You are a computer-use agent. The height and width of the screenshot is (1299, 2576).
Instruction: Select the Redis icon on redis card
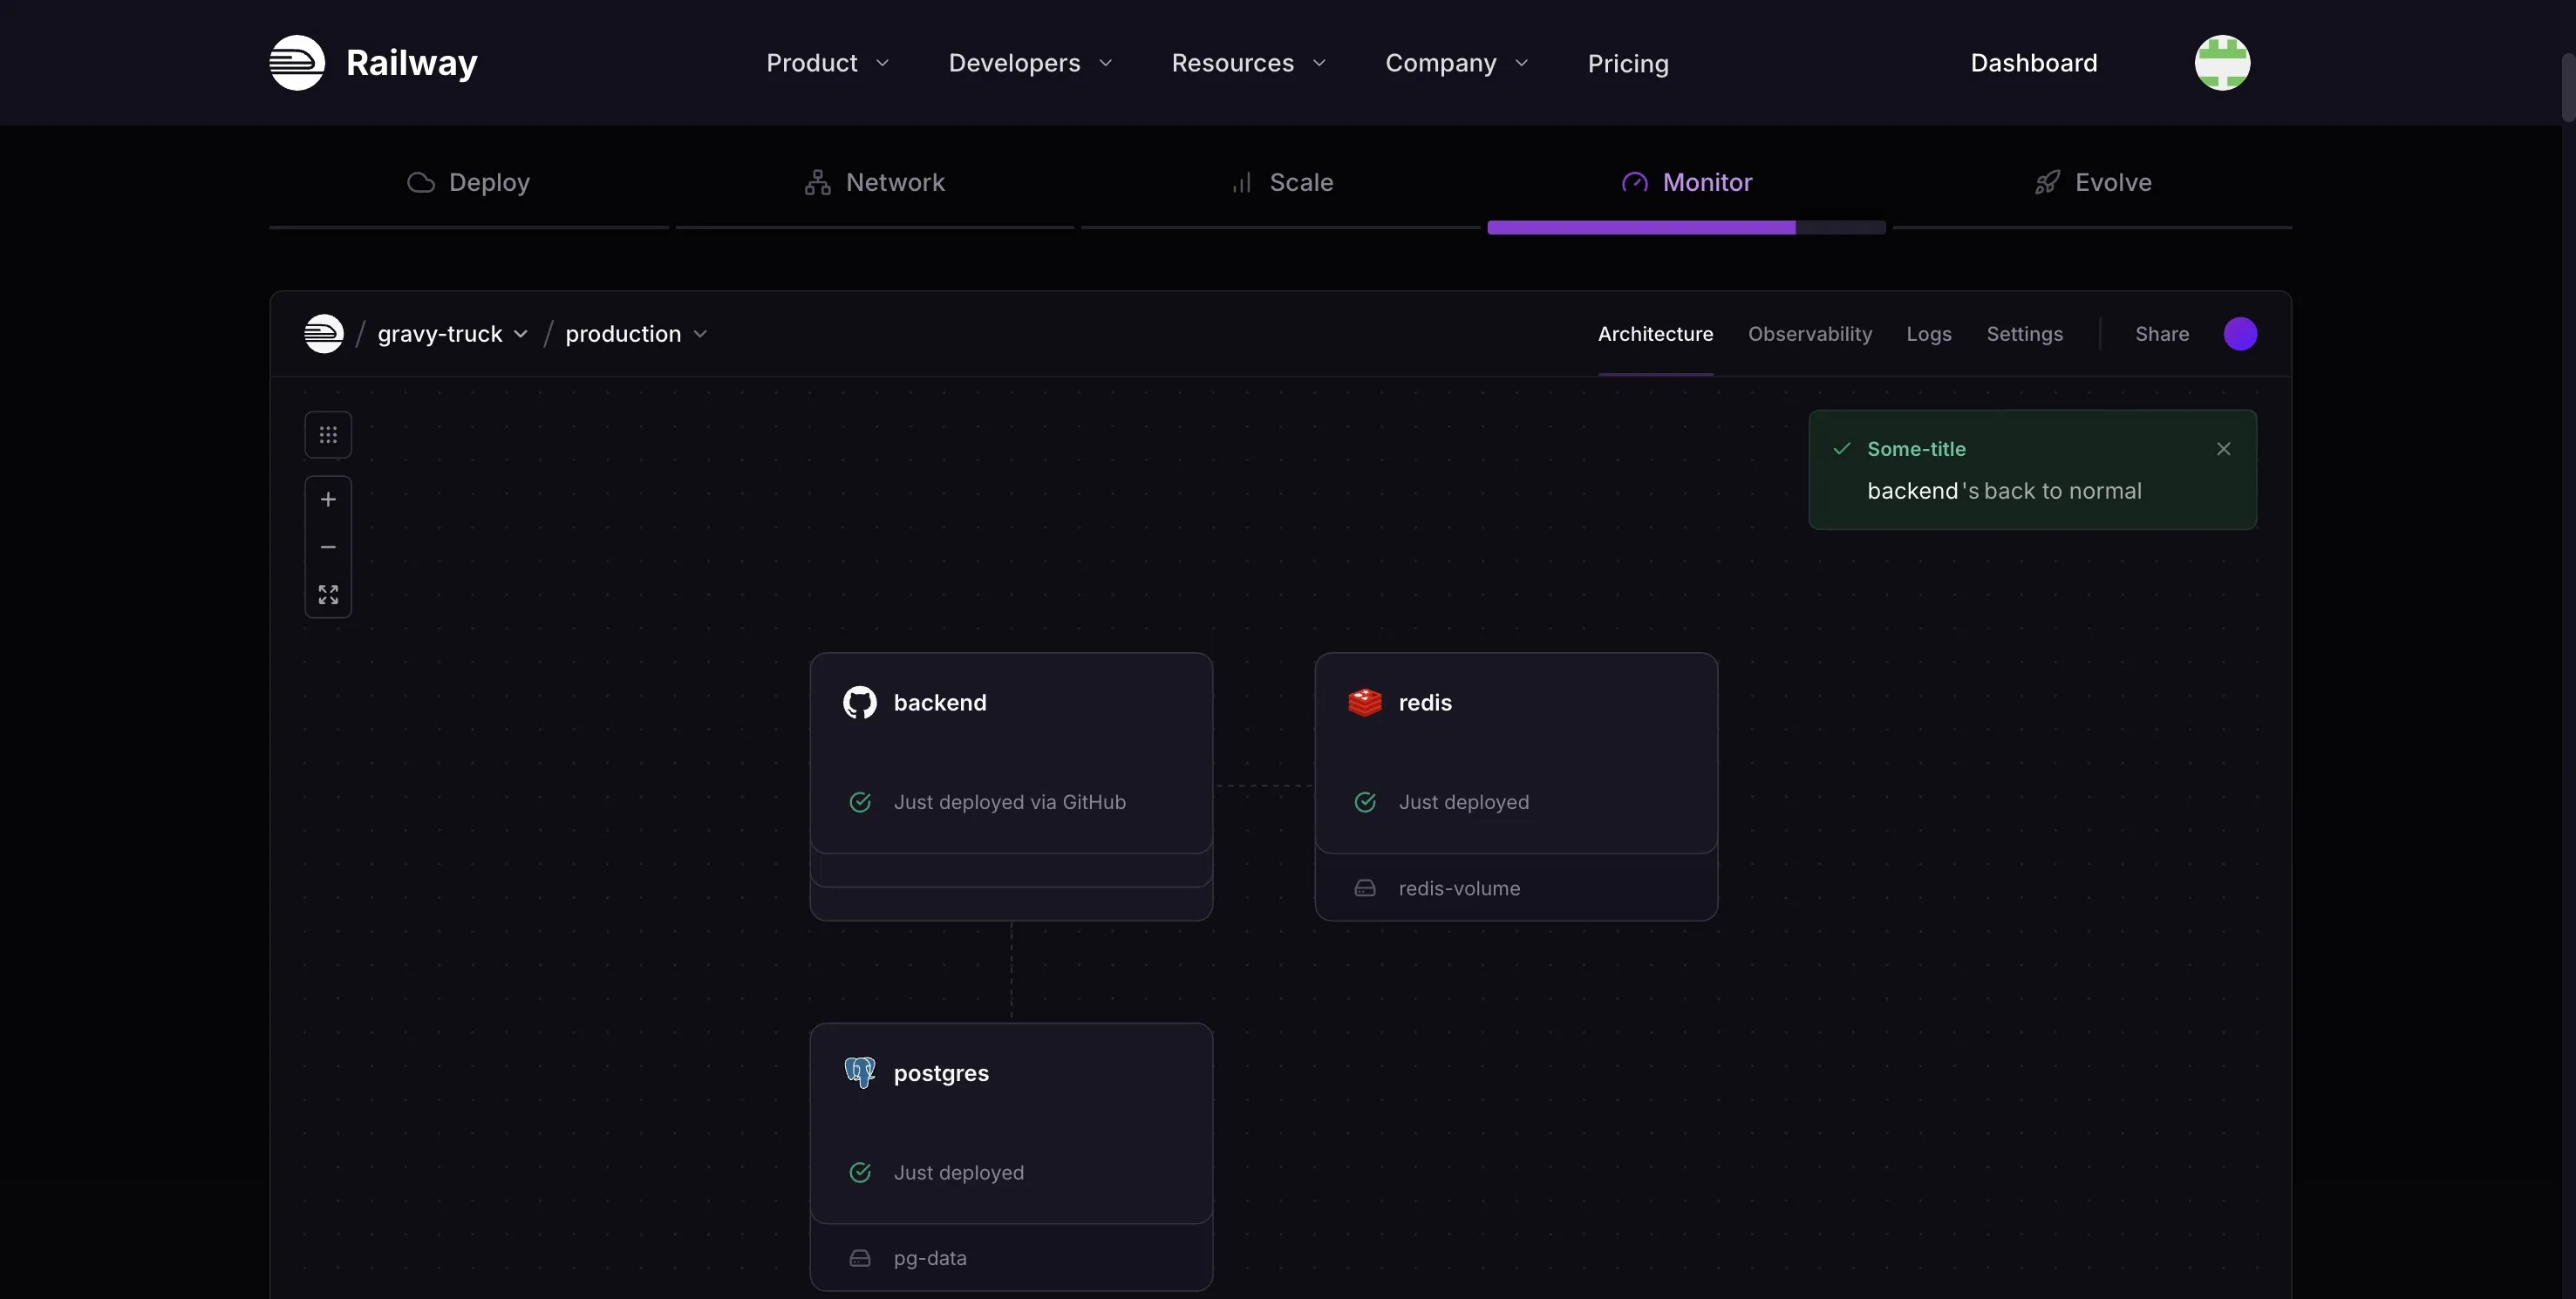click(x=1365, y=703)
